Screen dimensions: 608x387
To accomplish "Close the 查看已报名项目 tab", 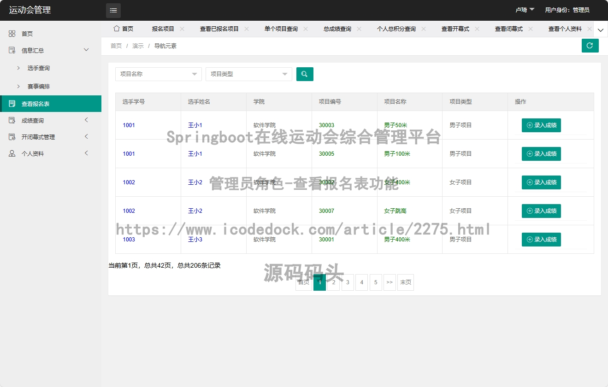I will [247, 29].
